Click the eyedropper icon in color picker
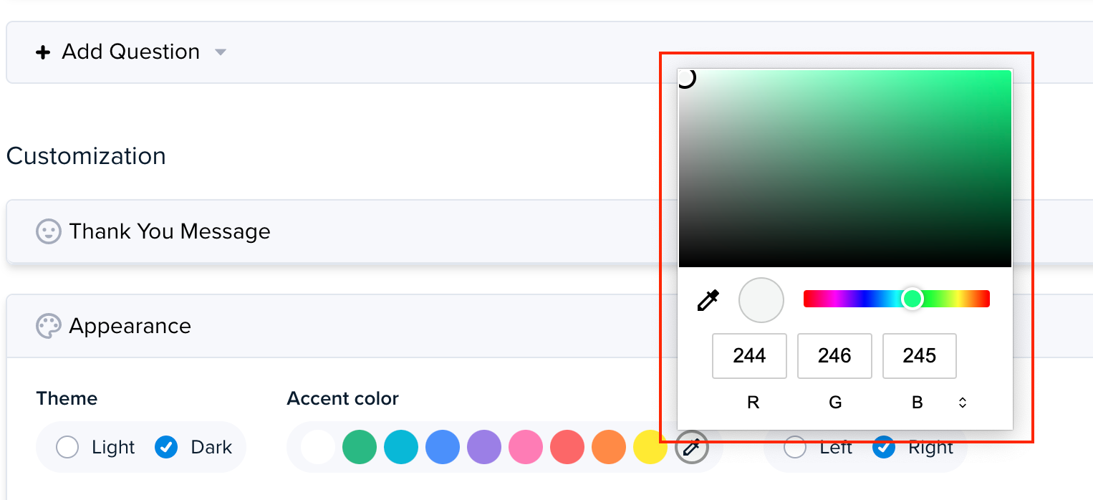 [x=708, y=301]
